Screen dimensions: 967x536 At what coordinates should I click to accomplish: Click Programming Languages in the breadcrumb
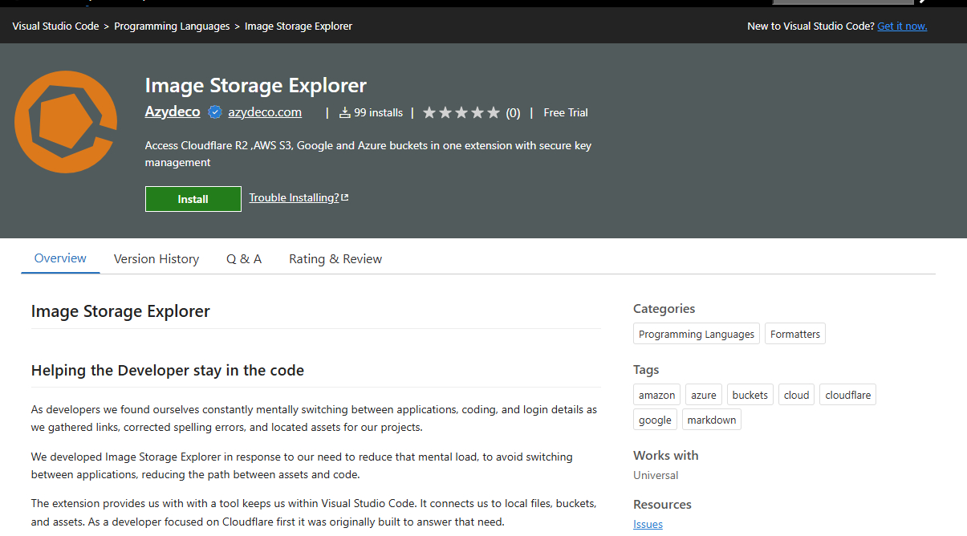(172, 26)
